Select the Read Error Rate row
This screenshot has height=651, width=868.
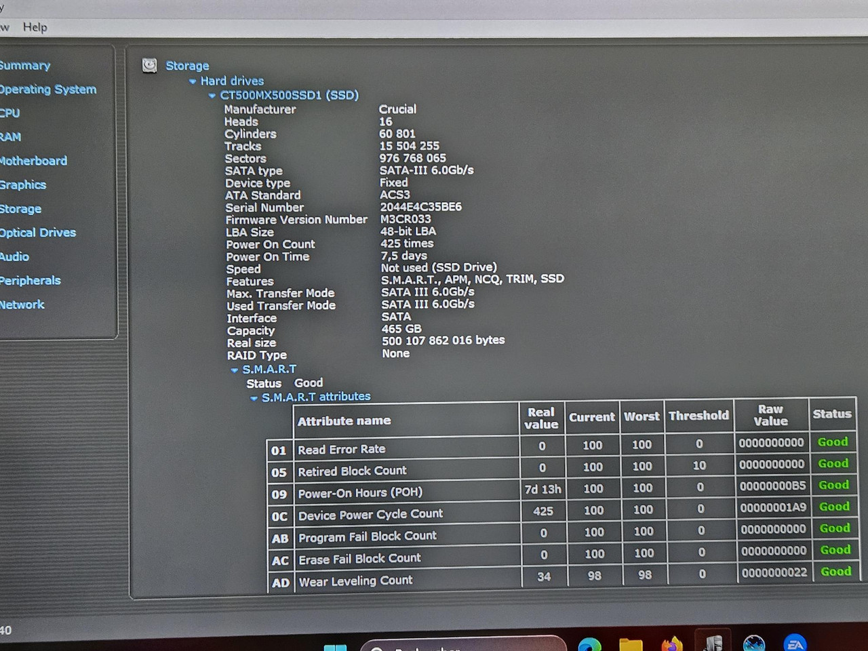click(x=561, y=446)
